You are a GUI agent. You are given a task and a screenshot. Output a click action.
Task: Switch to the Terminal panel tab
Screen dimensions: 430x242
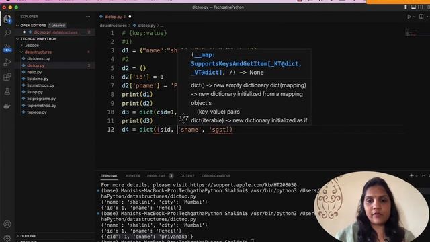[x=109, y=176]
